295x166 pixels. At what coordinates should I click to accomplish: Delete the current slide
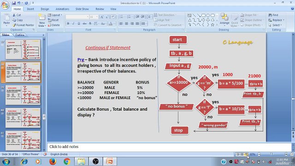[x=54, y=25]
